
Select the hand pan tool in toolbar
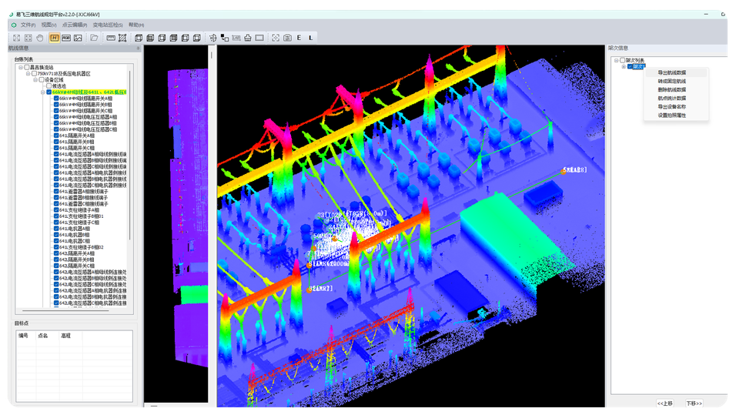(x=41, y=38)
